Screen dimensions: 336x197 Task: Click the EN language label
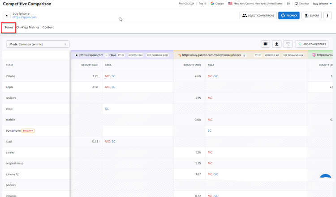[289, 4]
